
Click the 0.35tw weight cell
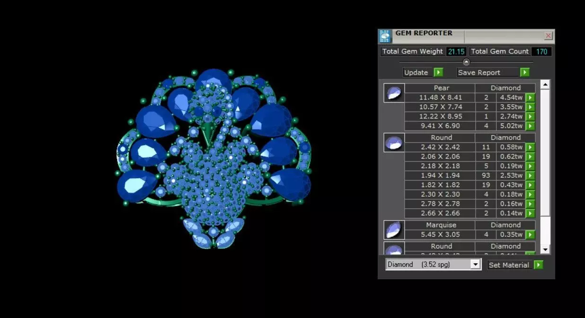(x=510, y=234)
